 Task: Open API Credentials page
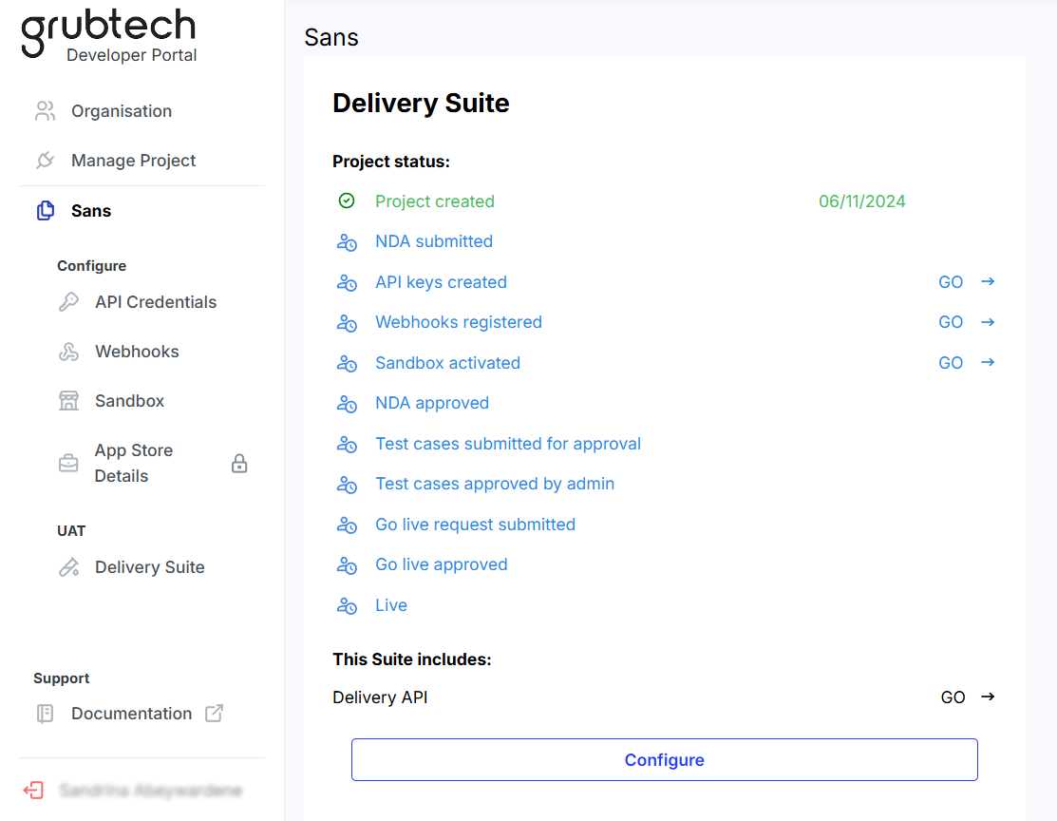pyautogui.click(x=156, y=301)
